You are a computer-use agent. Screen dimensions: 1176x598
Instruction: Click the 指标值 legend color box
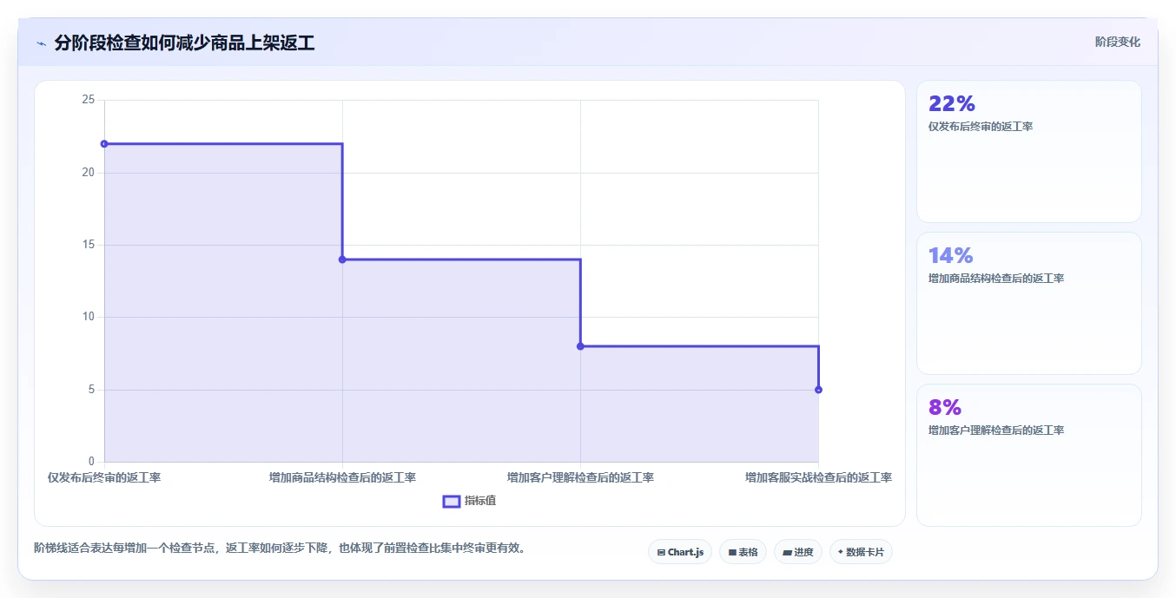click(x=451, y=501)
